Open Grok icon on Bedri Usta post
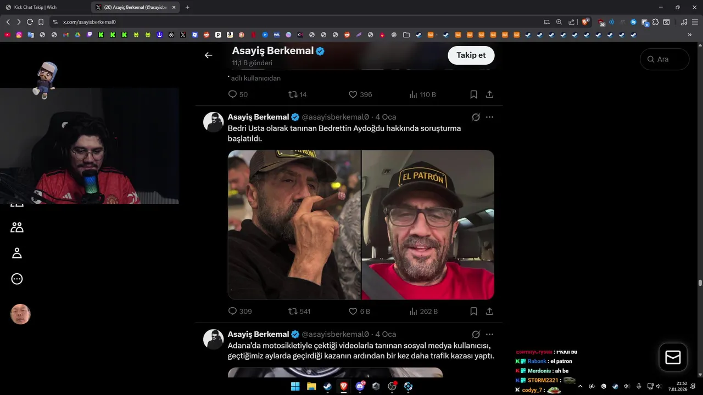The height and width of the screenshot is (395, 703). [476, 117]
